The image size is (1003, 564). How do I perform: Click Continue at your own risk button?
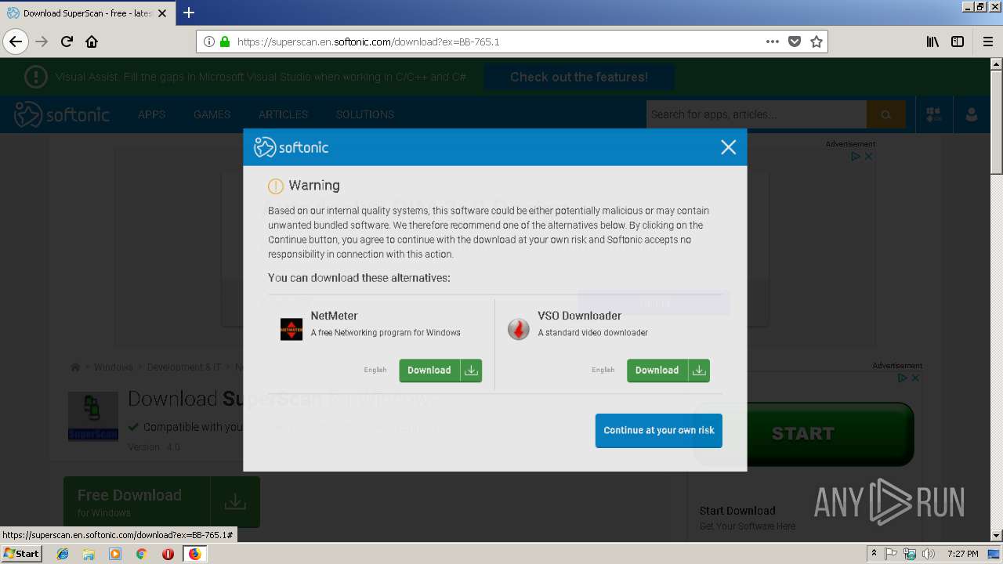pos(659,431)
